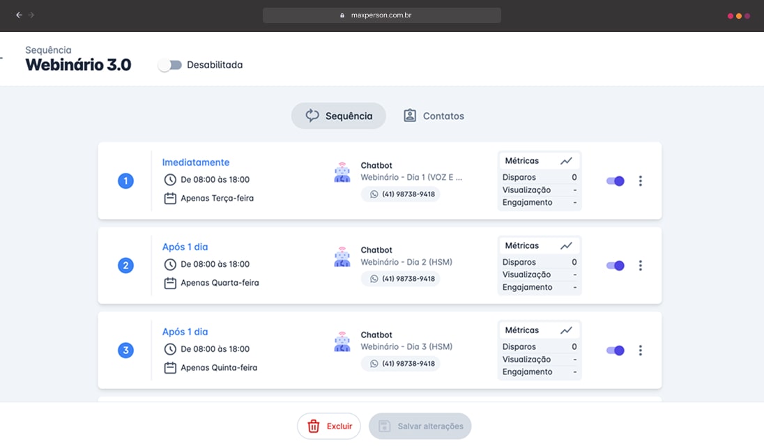Click the Excluir button

(x=329, y=426)
